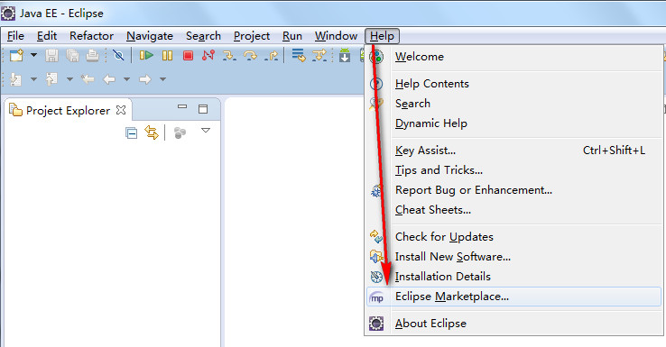Image resolution: width=666 pixels, height=347 pixels.
Task: Minimize the Project Explorer view
Action: point(182,107)
